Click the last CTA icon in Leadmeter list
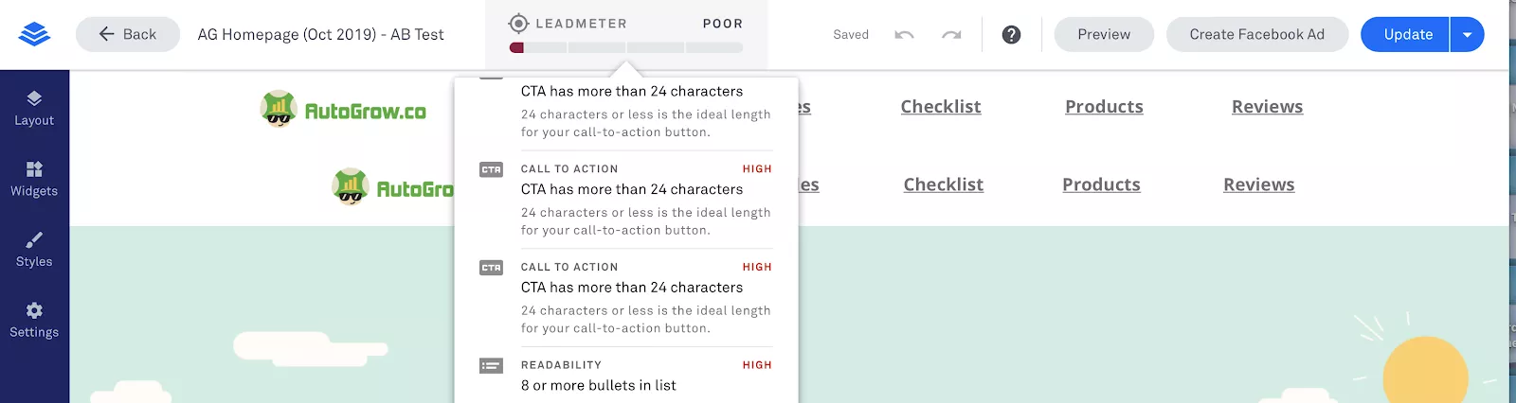The width and height of the screenshot is (1516, 403). 491,268
